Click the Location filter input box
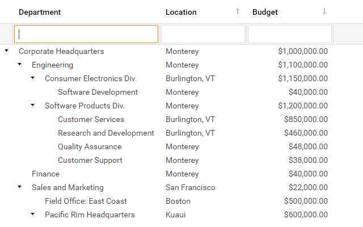Image resolution: width=363 pixels, height=227 pixels. [203, 34]
